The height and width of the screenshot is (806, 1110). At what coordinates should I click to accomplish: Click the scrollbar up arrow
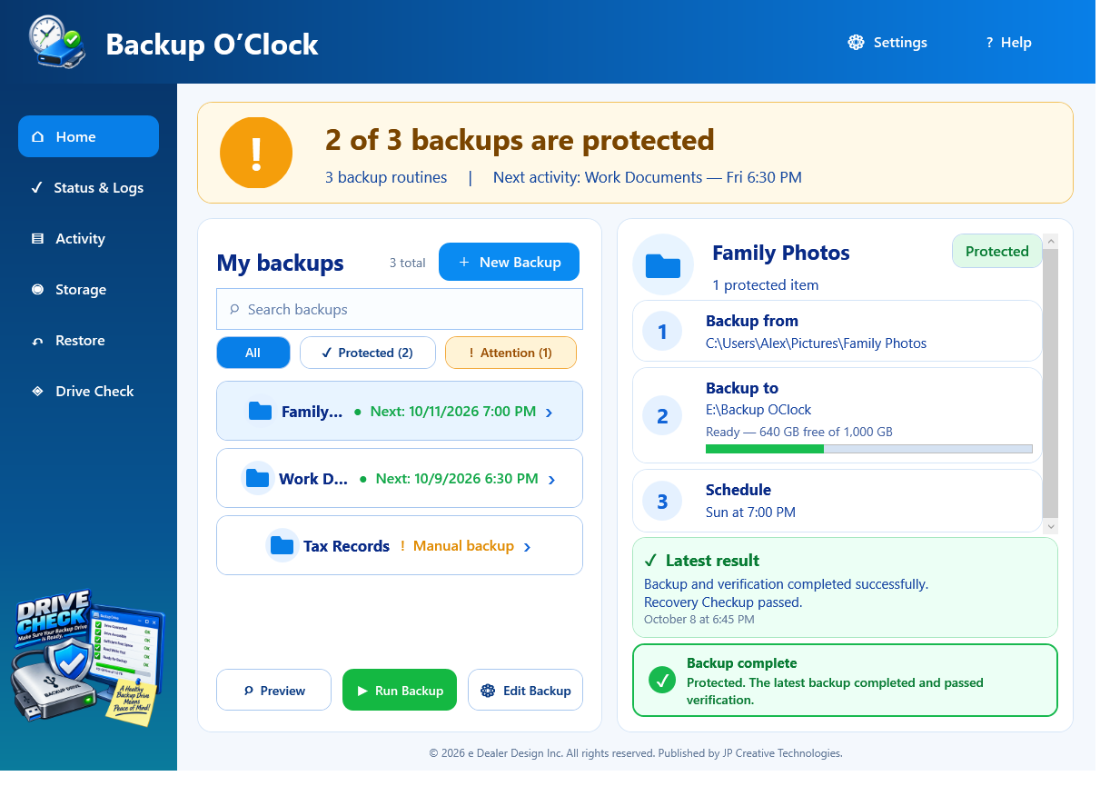coord(1051,242)
